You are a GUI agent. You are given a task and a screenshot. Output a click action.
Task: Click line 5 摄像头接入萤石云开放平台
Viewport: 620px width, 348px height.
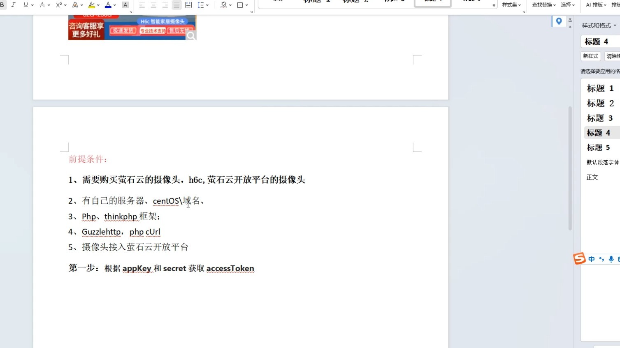[128, 247]
